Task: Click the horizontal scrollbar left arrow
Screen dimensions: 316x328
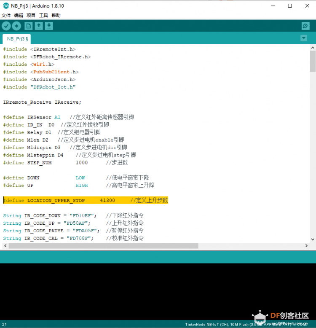Action: click(x=5, y=246)
